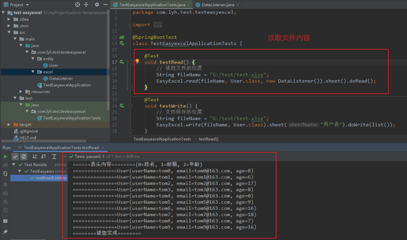Click the yellow intention lightbulb at line 17
407x240 pixels.
137,62
